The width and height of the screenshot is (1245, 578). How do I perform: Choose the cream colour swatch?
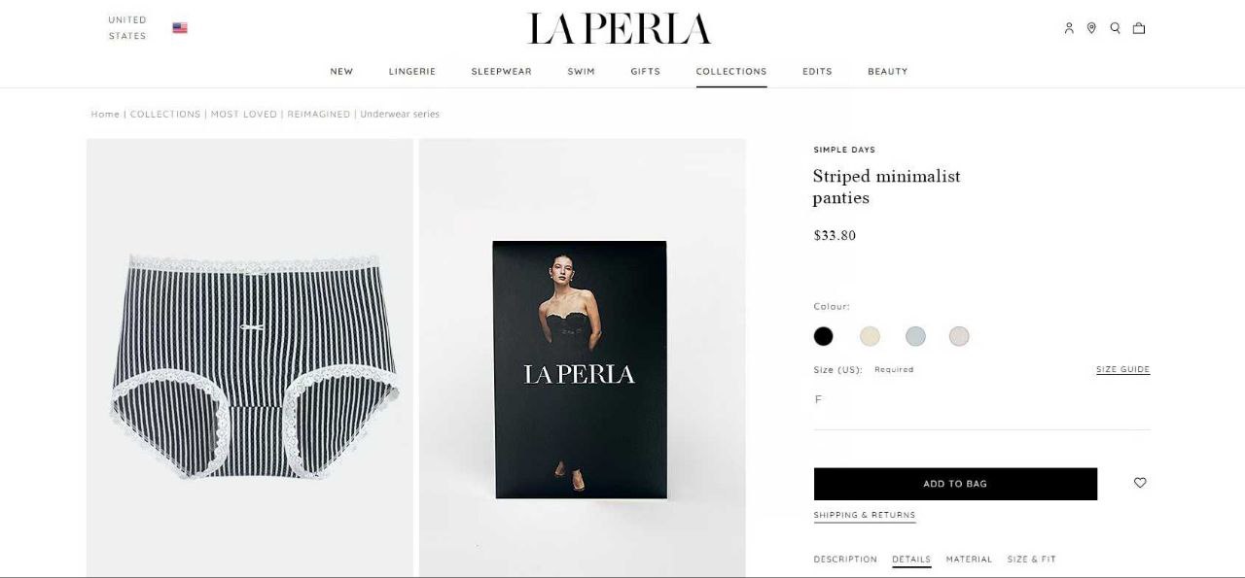click(870, 336)
